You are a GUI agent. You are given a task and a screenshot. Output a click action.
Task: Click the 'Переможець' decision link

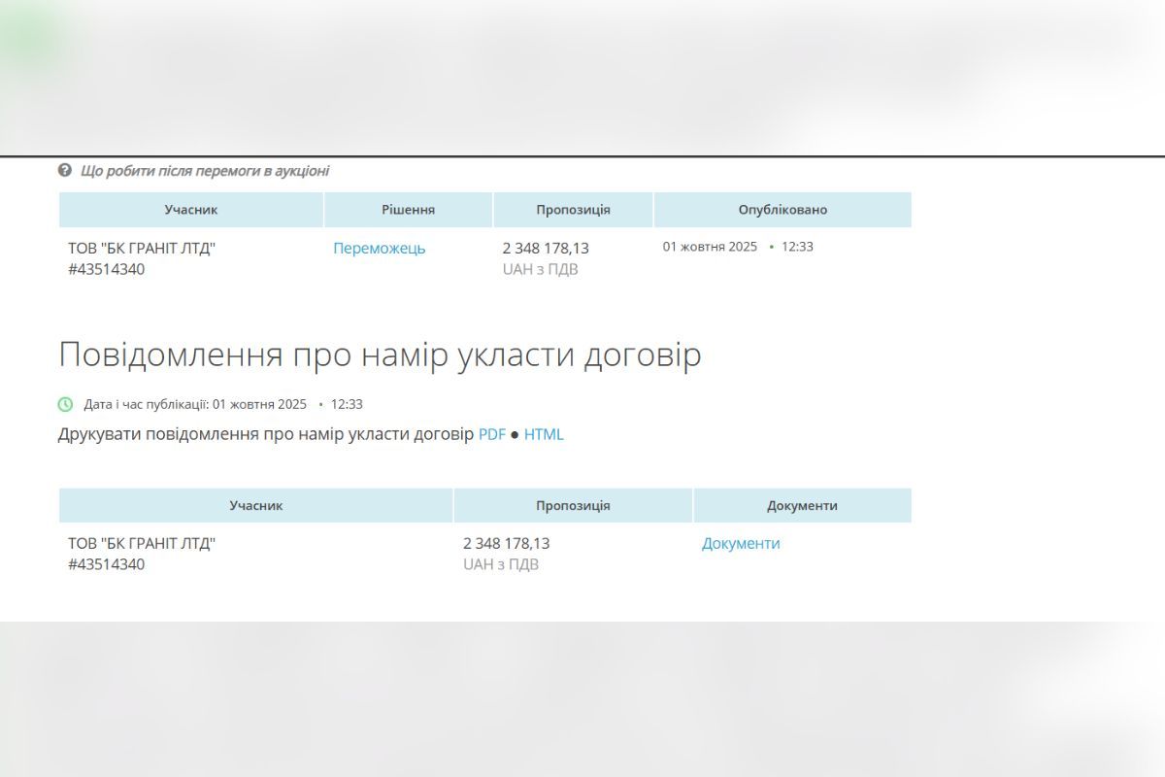click(x=379, y=249)
